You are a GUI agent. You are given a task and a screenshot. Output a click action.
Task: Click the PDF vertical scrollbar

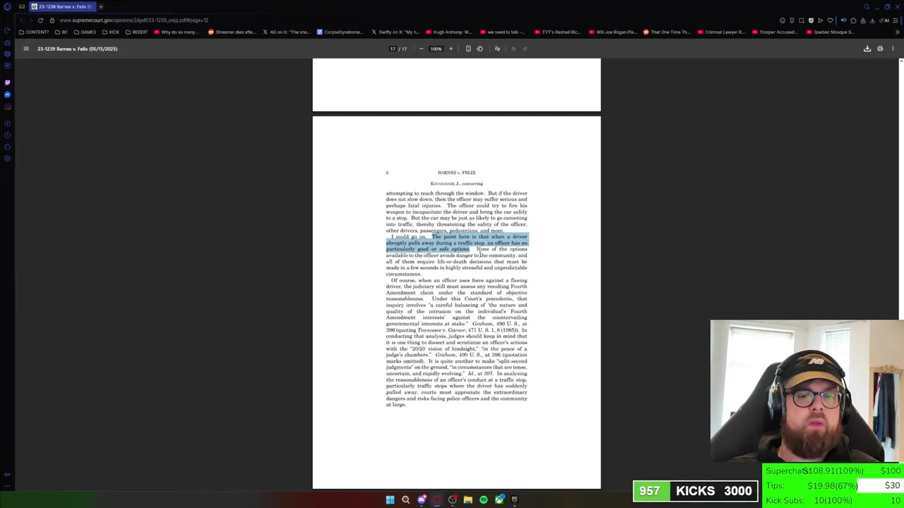coord(900,275)
